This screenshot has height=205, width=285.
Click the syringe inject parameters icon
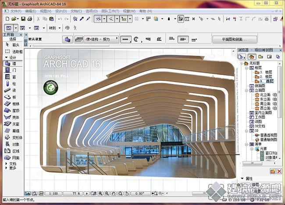(x=88, y=19)
